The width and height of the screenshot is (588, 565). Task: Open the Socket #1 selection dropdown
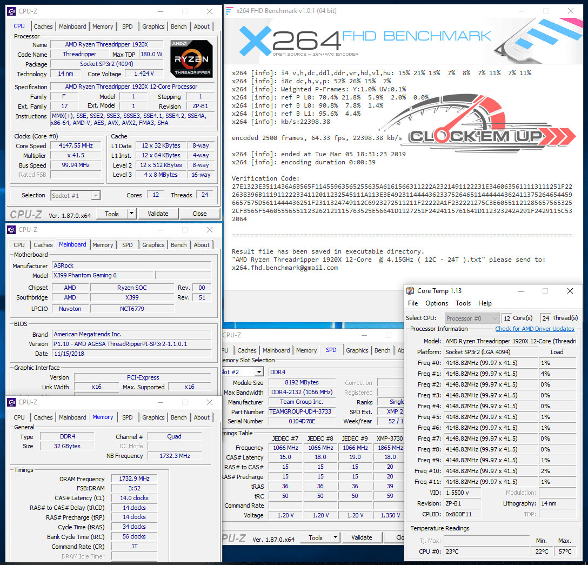95,195
